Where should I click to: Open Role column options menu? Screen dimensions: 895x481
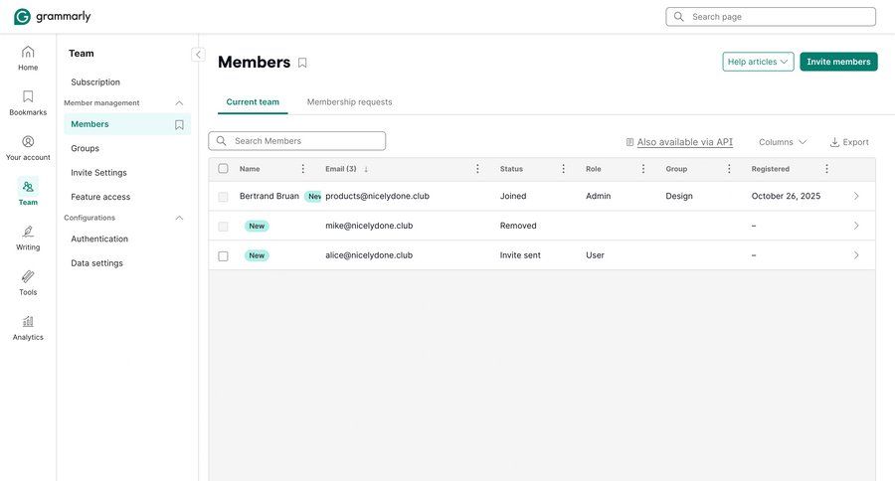point(643,169)
